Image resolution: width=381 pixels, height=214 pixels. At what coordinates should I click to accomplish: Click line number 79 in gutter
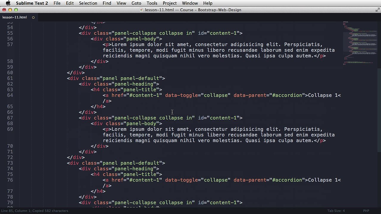point(10,203)
